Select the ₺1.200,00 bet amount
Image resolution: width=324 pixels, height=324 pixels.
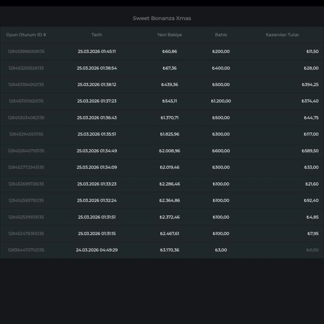coord(221,101)
